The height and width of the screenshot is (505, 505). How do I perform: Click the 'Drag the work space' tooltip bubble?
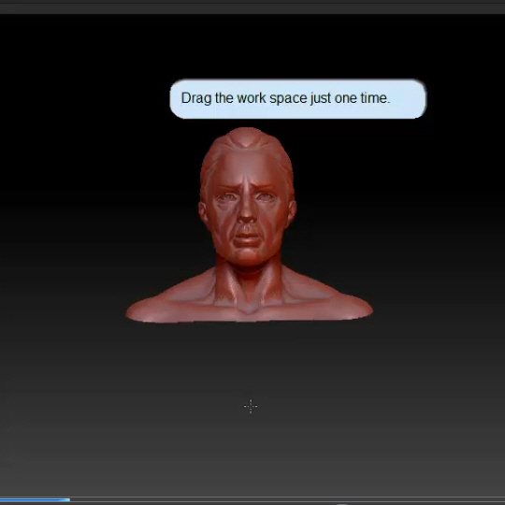click(x=298, y=99)
